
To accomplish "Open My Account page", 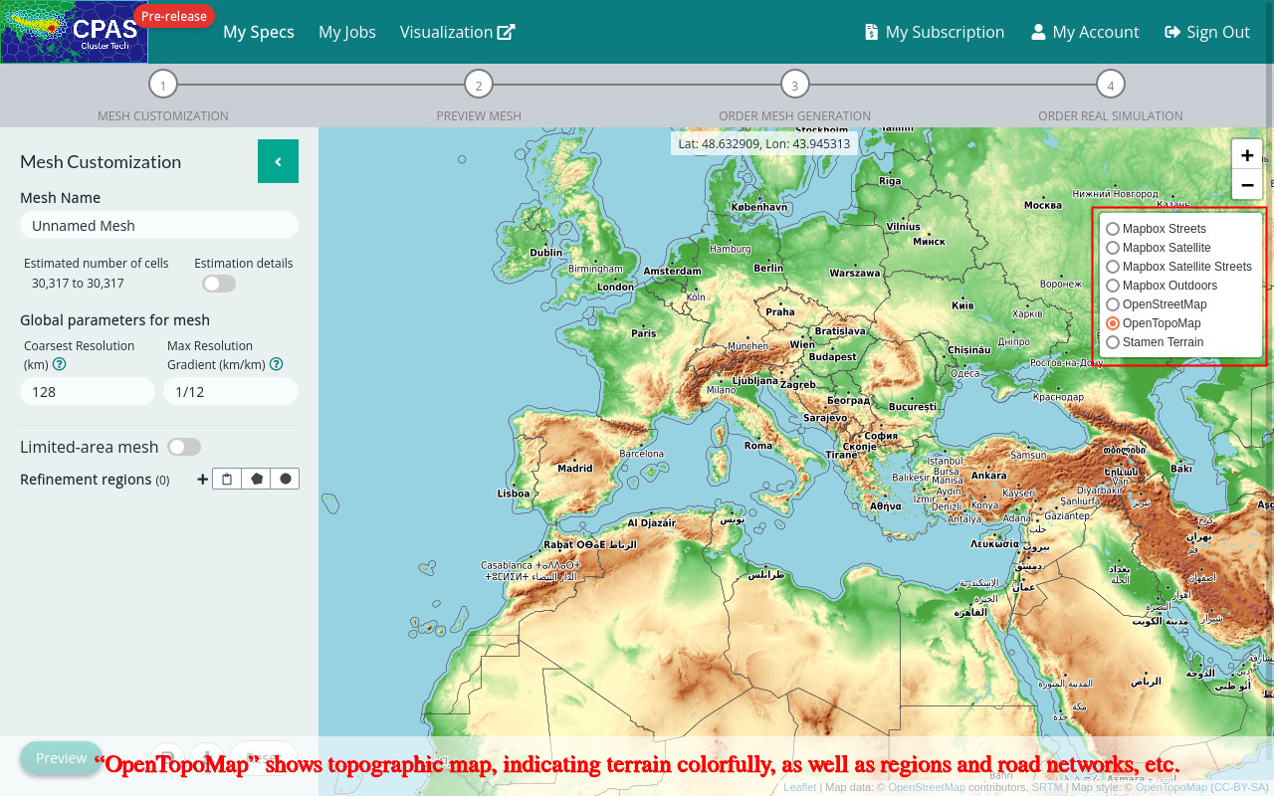I will click(1085, 32).
